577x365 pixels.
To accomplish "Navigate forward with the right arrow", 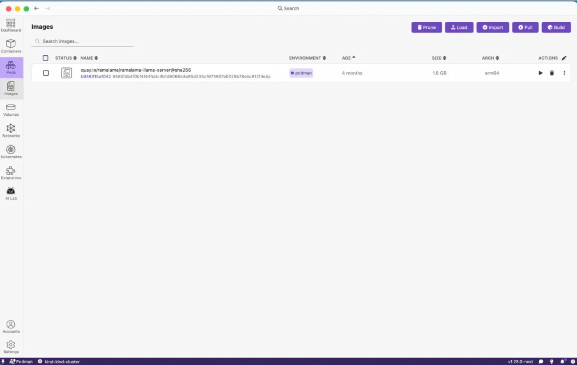I will point(48,8).
